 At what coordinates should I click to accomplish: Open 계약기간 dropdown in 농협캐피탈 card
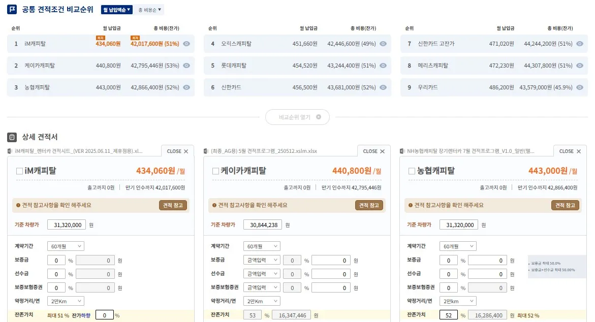458,246
